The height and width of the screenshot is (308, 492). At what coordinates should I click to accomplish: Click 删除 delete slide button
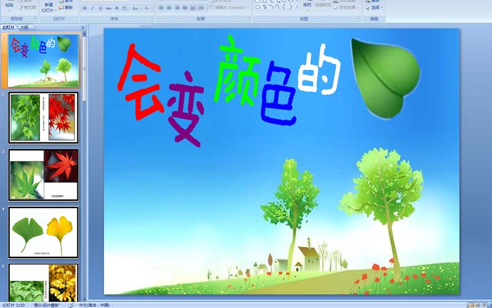click(x=66, y=8)
